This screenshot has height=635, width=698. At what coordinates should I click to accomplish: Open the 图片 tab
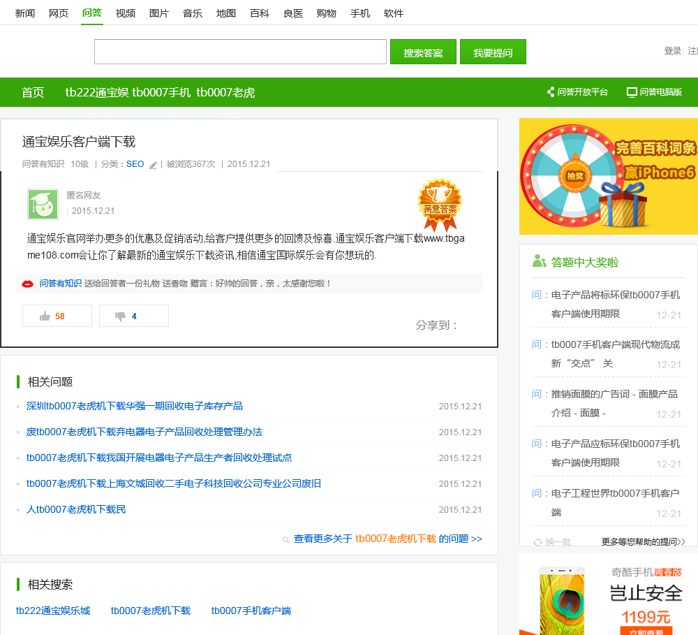[x=159, y=13]
